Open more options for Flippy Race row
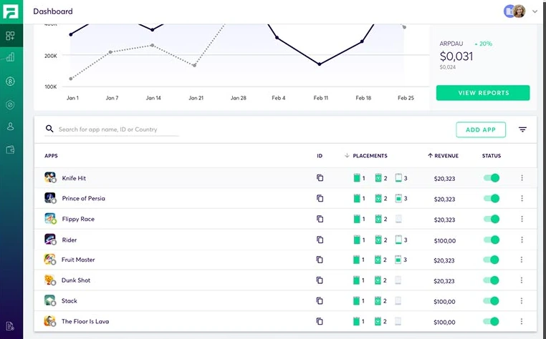The width and height of the screenshot is (546, 339). click(x=522, y=219)
